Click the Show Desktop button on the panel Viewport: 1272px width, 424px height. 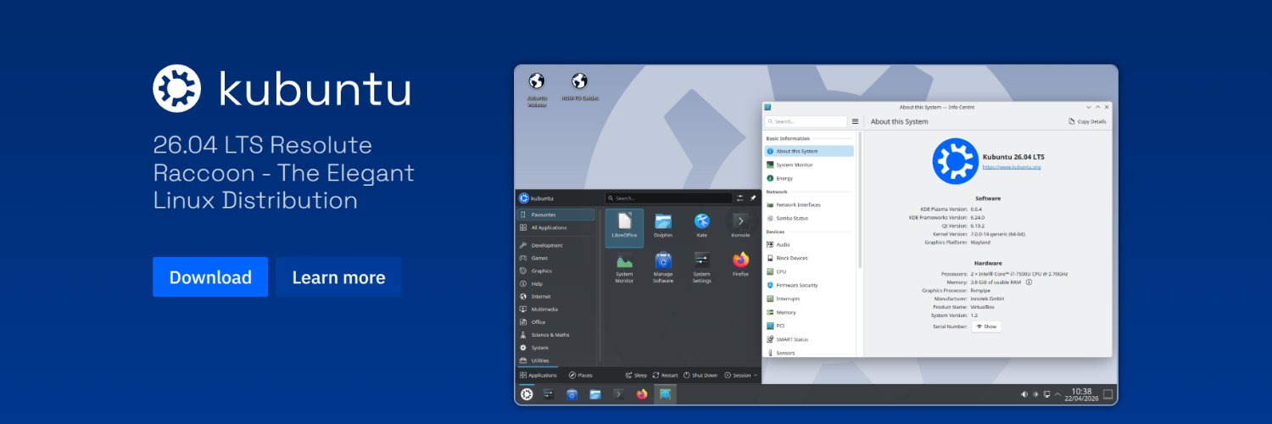pos(1107,394)
